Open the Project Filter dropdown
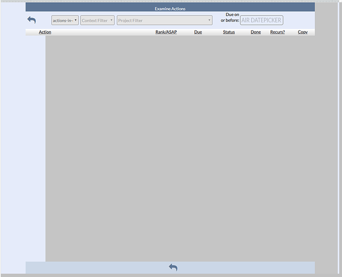 pos(164,20)
